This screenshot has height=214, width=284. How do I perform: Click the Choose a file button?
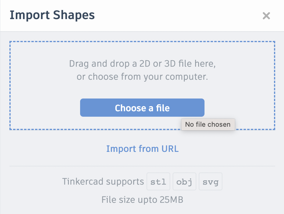pos(142,108)
